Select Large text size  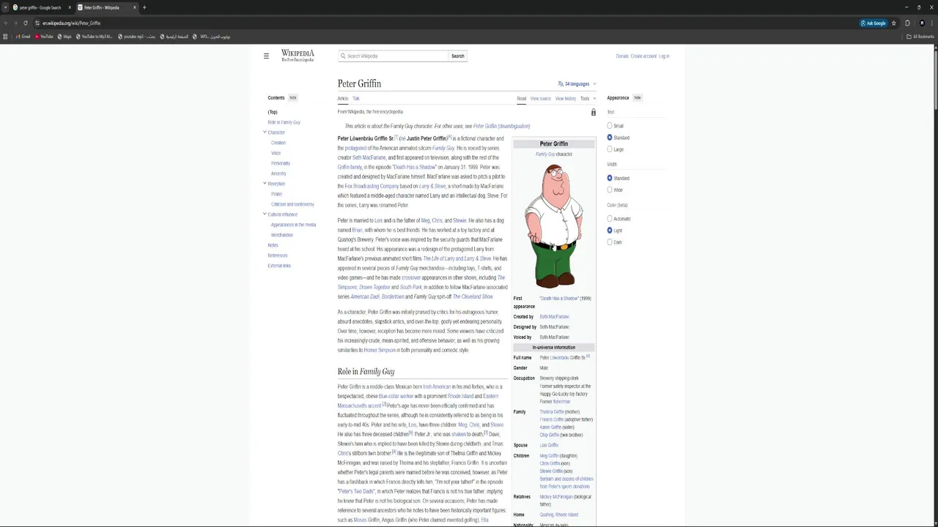[x=610, y=149]
